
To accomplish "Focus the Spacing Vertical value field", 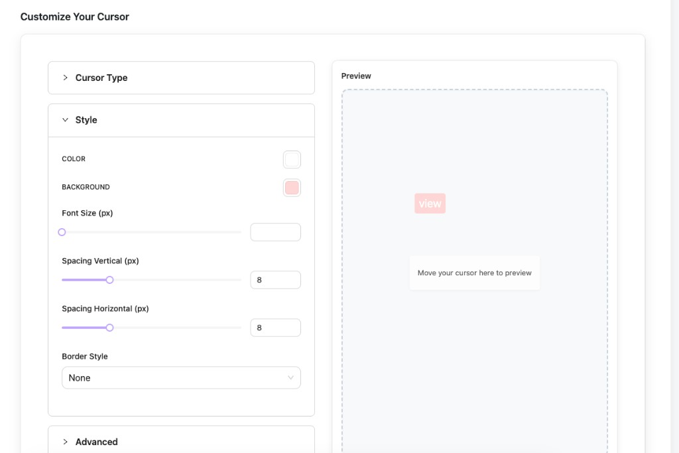I will (x=275, y=280).
